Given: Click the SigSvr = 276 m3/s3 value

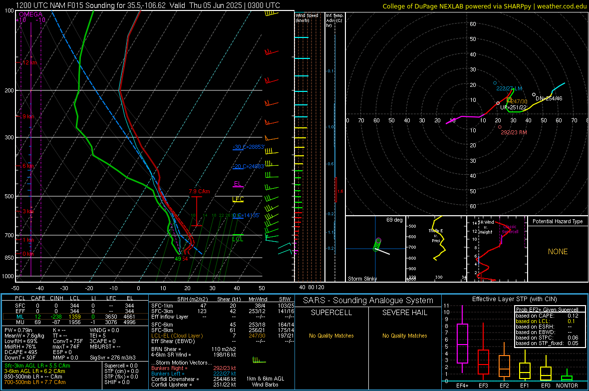Looking at the screenshot, I should (x=113, y=358).
